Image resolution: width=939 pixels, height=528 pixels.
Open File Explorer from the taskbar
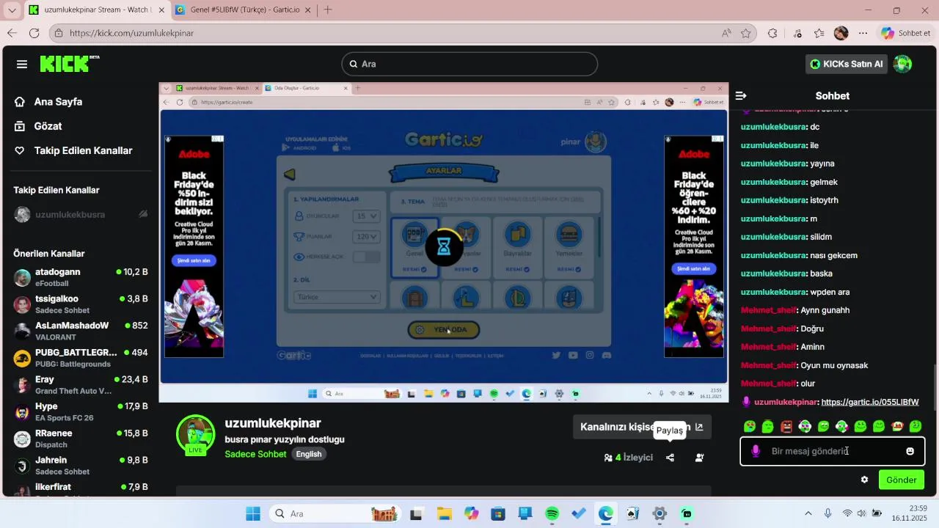tap(444, 513)
